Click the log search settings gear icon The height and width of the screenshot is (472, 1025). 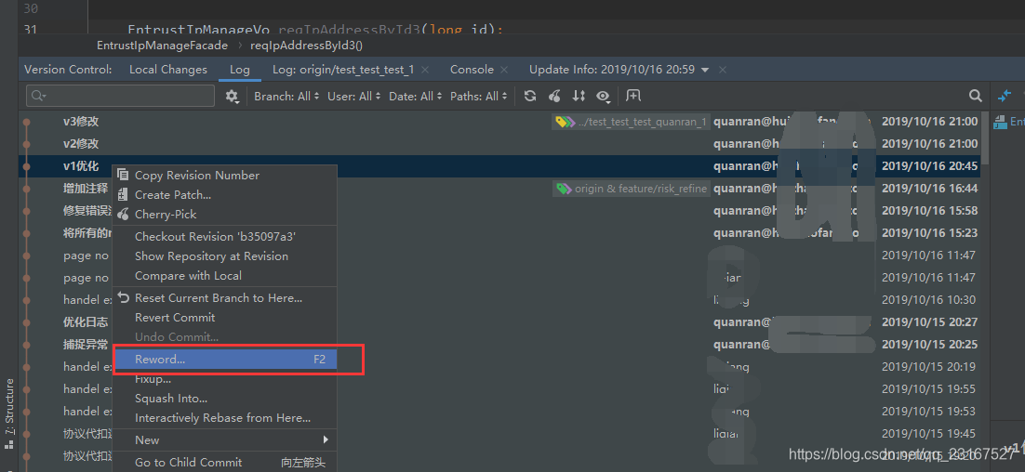click(x=232, y=96)
